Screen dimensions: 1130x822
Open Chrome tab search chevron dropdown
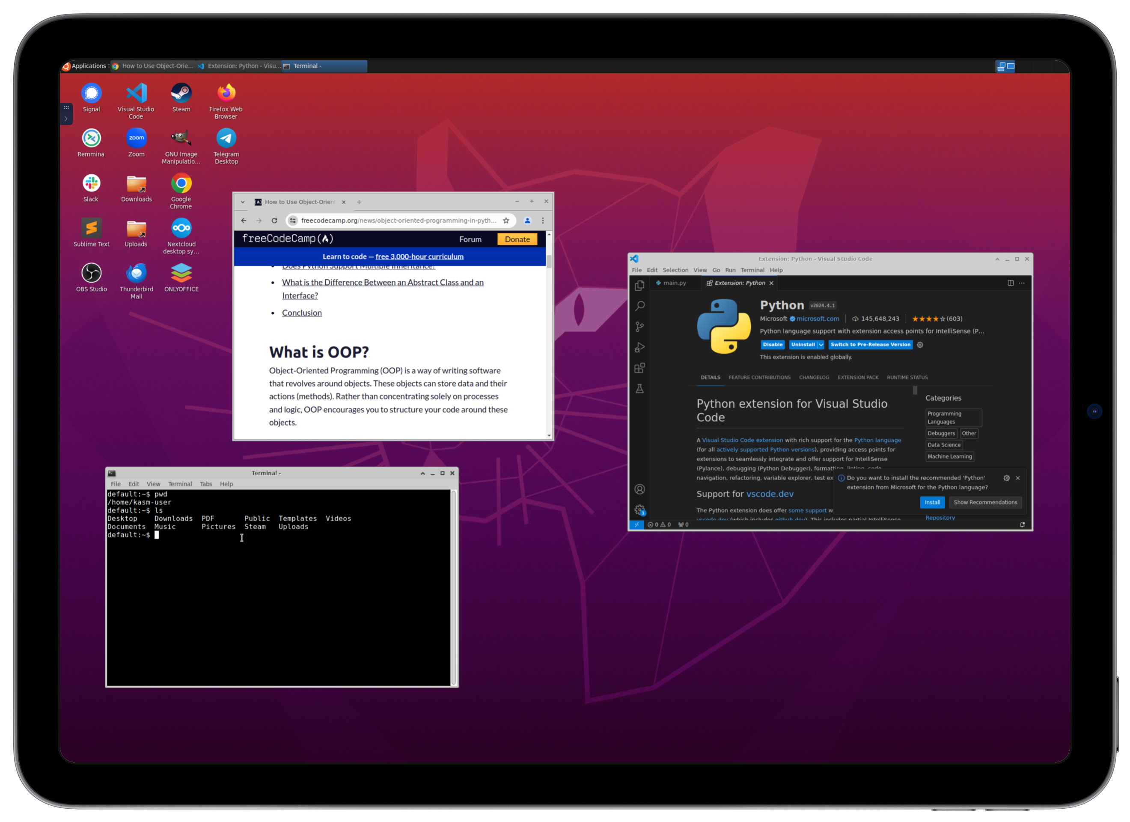coord(243,202)
